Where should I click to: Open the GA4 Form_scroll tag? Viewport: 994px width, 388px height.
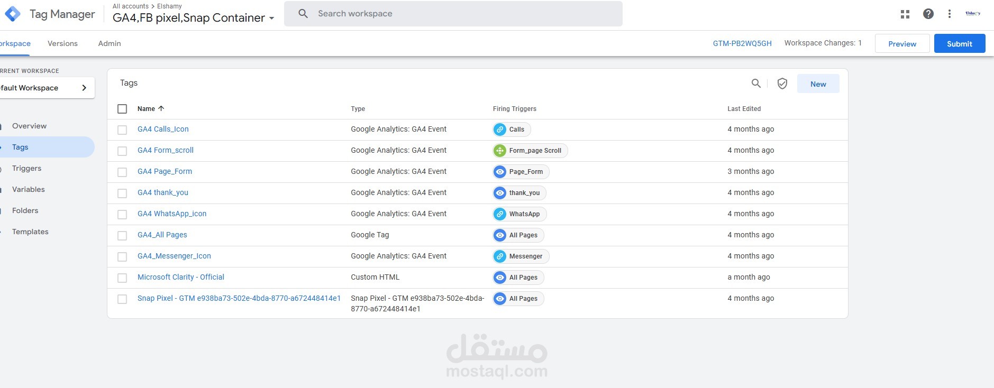(166, 150)
